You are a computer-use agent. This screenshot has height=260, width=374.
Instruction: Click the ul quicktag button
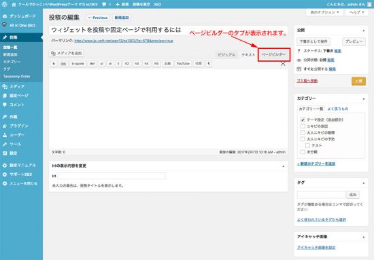(101, 64)
